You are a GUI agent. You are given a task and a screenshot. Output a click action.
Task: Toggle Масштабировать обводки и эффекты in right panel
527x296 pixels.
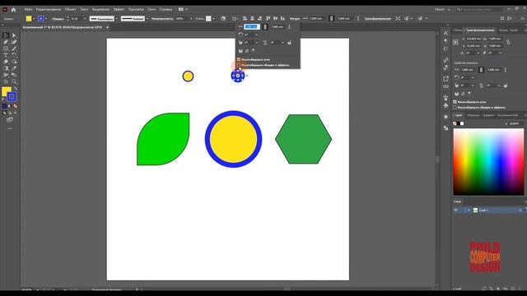(455, 108)
